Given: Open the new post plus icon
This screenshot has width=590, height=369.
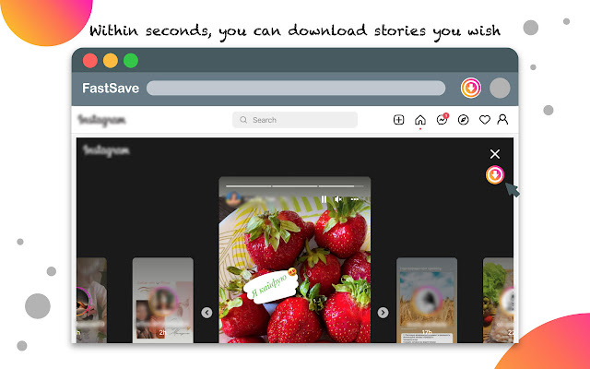Looking at the screenshot, I should pyautogui.click(x=398, y=120).
